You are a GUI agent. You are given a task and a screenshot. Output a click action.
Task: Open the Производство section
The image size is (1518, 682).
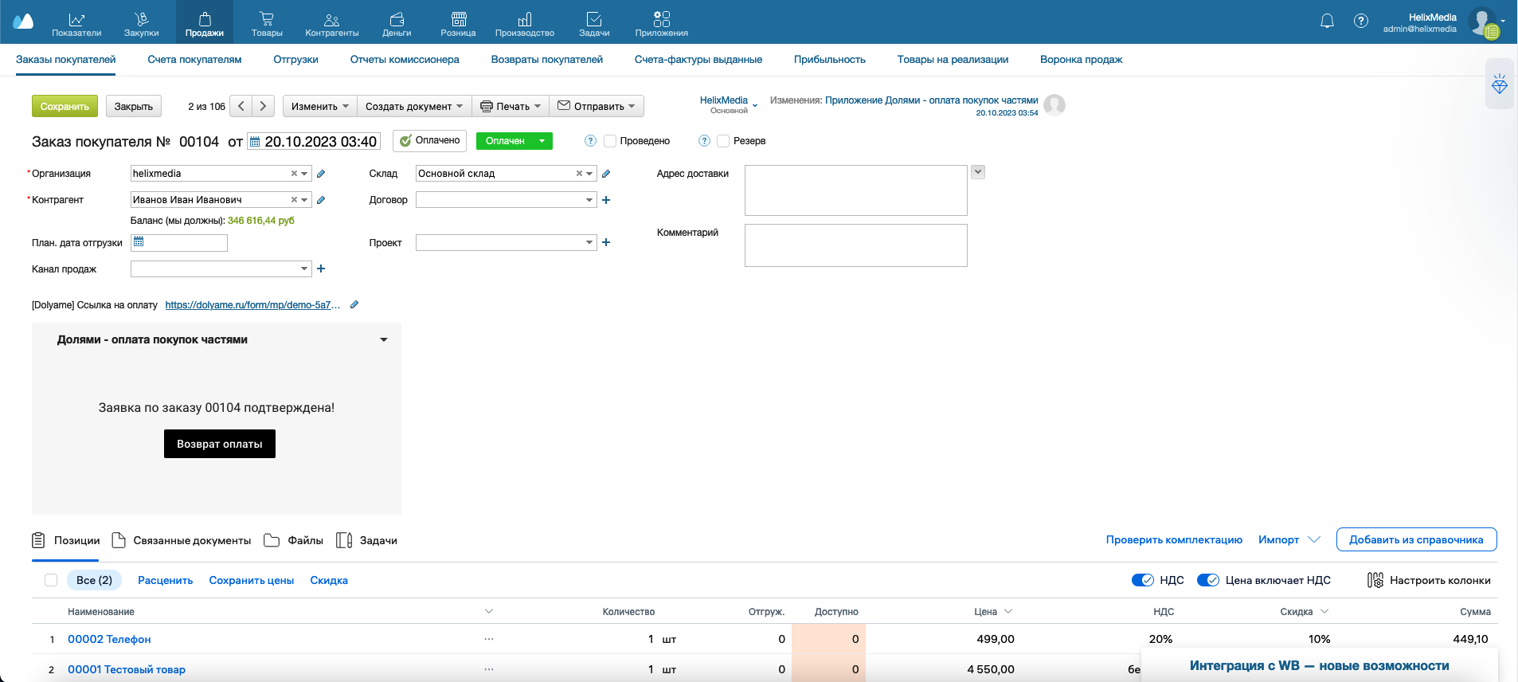[x=525, y=24]
